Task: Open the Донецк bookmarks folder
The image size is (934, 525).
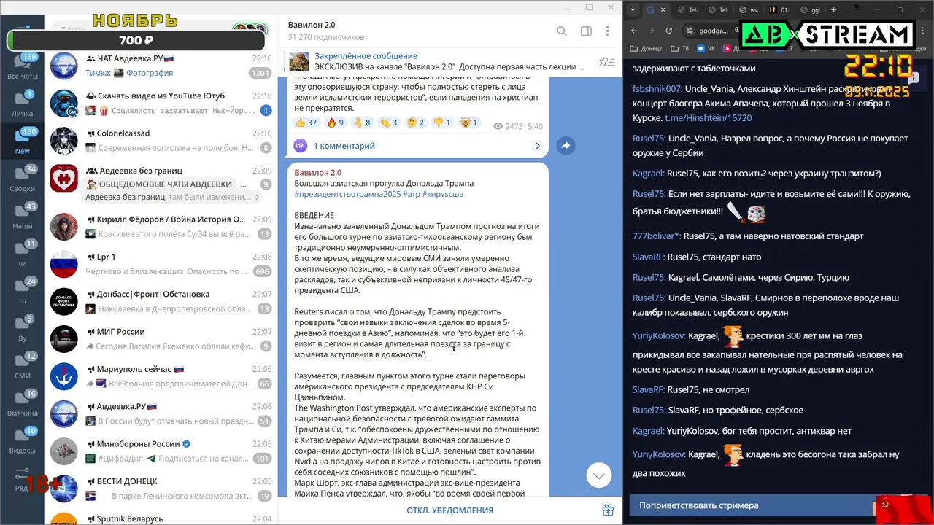Action: (647, 49)
